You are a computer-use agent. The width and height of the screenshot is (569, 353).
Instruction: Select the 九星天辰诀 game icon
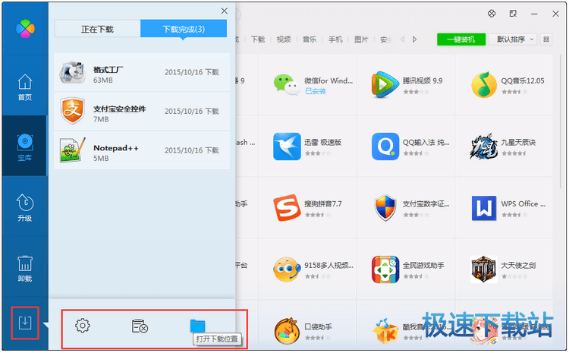point(484,147)
